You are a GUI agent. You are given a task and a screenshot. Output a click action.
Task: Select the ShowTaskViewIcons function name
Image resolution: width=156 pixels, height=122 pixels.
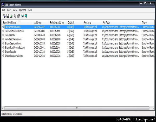coord(14,56)
